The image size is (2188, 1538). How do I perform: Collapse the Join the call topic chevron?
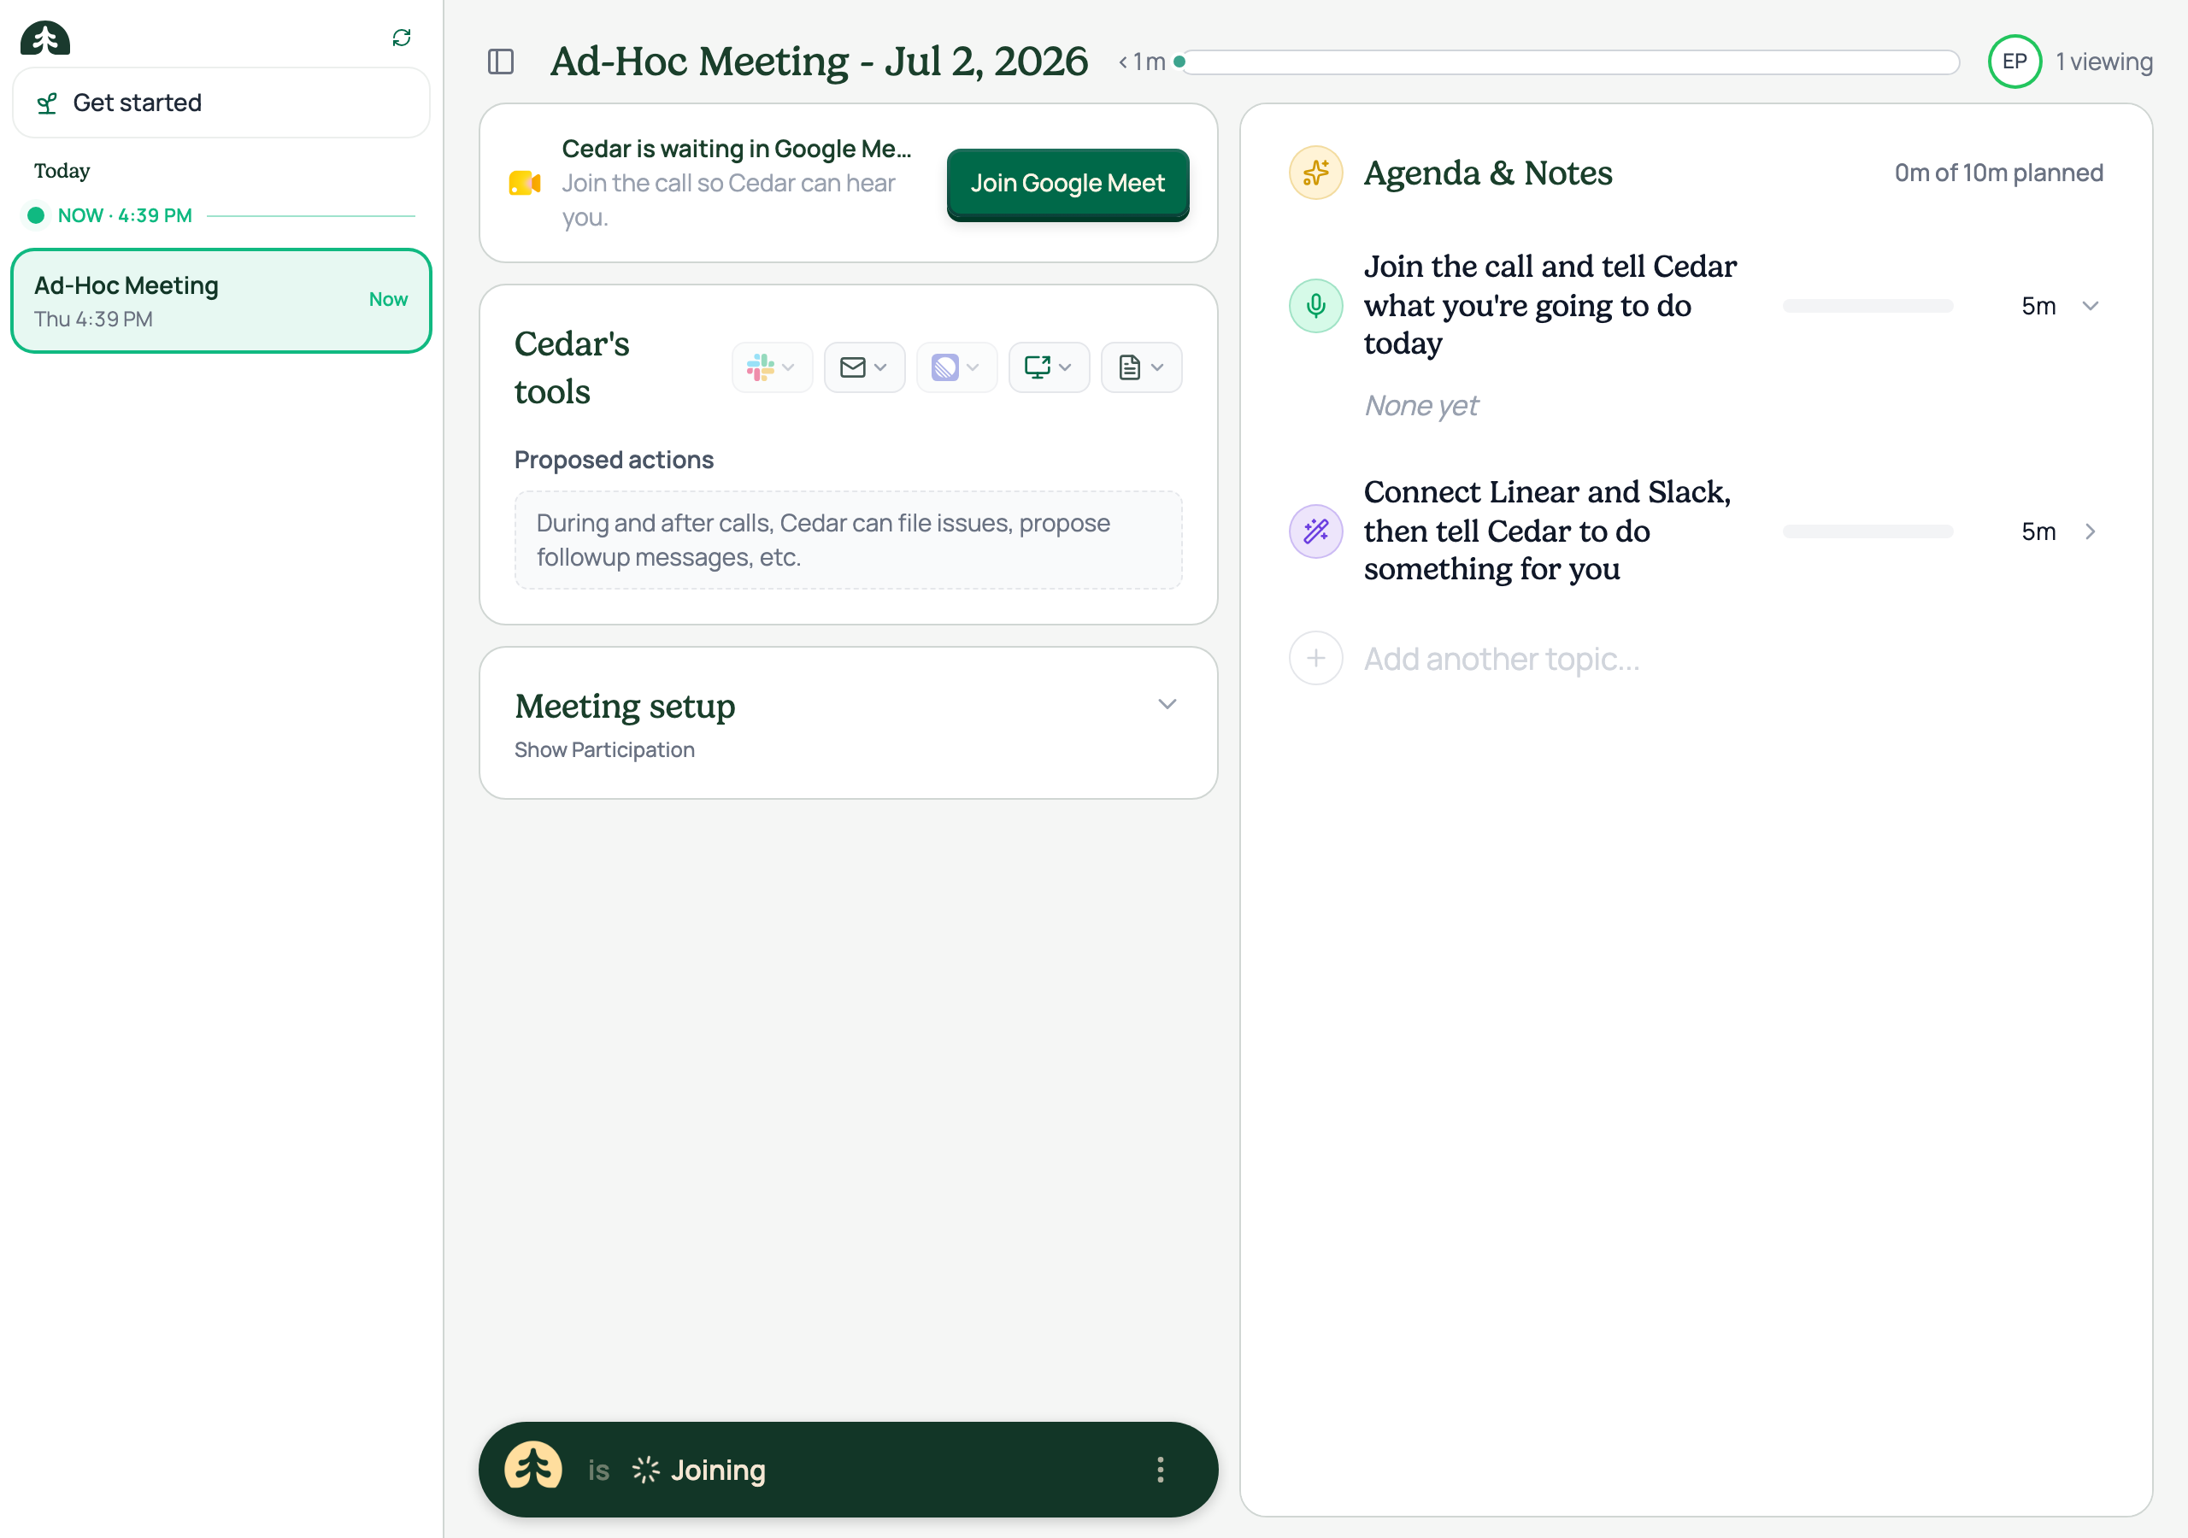coord(2090,306)
